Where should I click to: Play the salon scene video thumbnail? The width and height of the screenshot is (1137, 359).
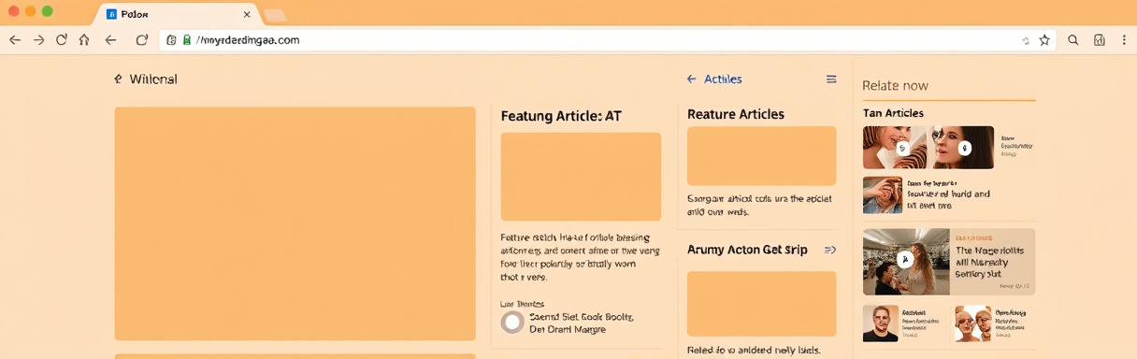coord(905,261)
